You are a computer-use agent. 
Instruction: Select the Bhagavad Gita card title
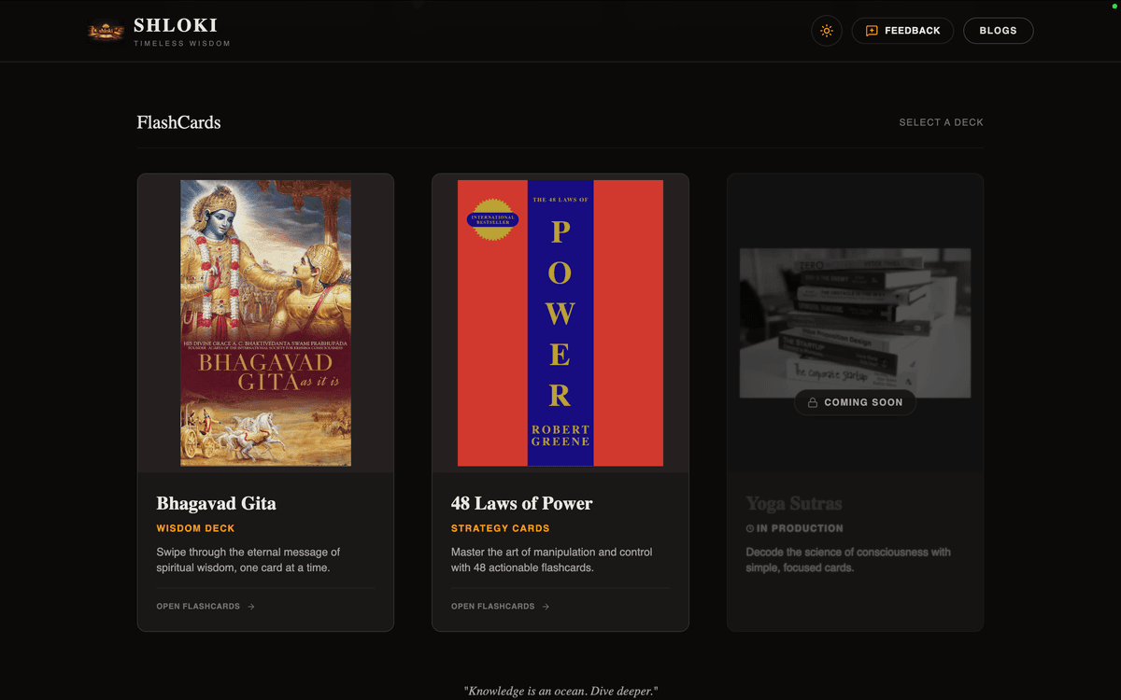[216, 503]
